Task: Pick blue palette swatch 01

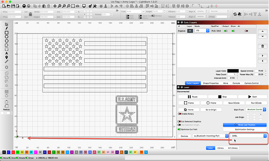Action: click(9, 152)
